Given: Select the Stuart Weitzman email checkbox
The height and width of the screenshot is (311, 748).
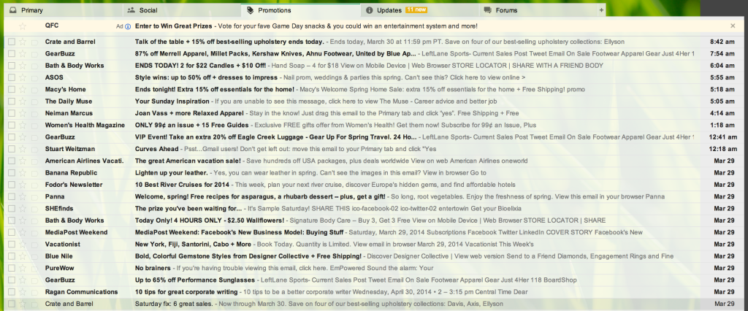Looking at the screenshot, I should tap(12, 149).
